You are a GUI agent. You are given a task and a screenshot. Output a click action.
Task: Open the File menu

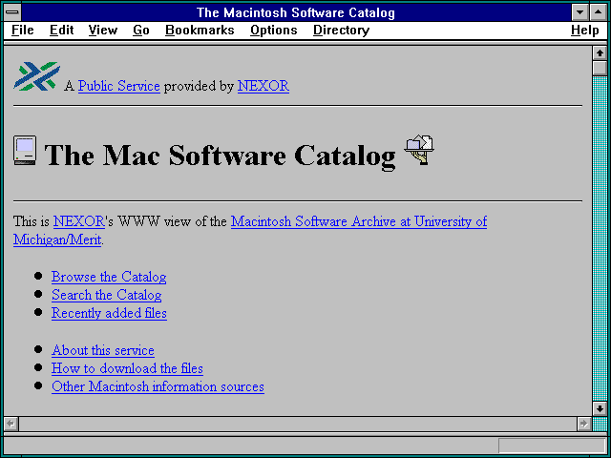23,30
